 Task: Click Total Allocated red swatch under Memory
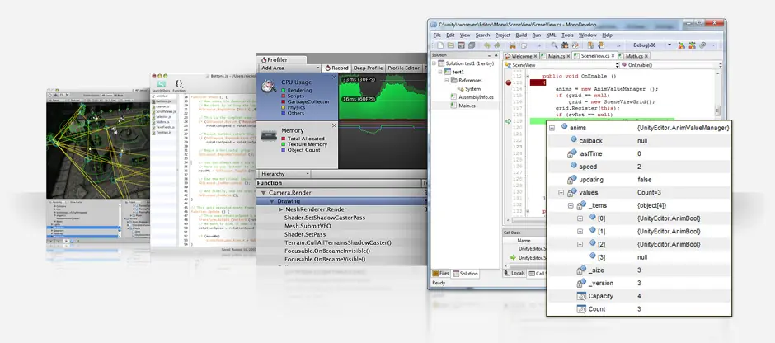point(284,139)
